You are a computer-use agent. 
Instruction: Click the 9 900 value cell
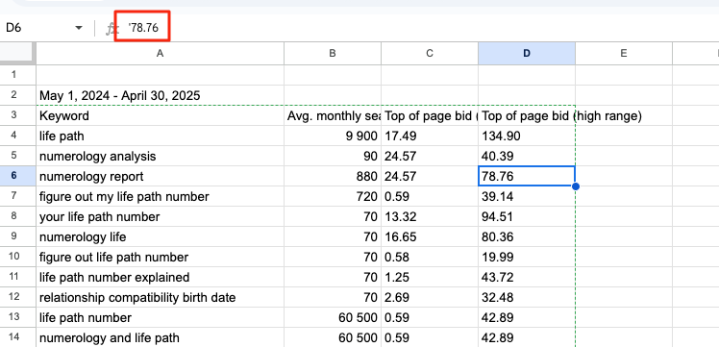(333, 136)
